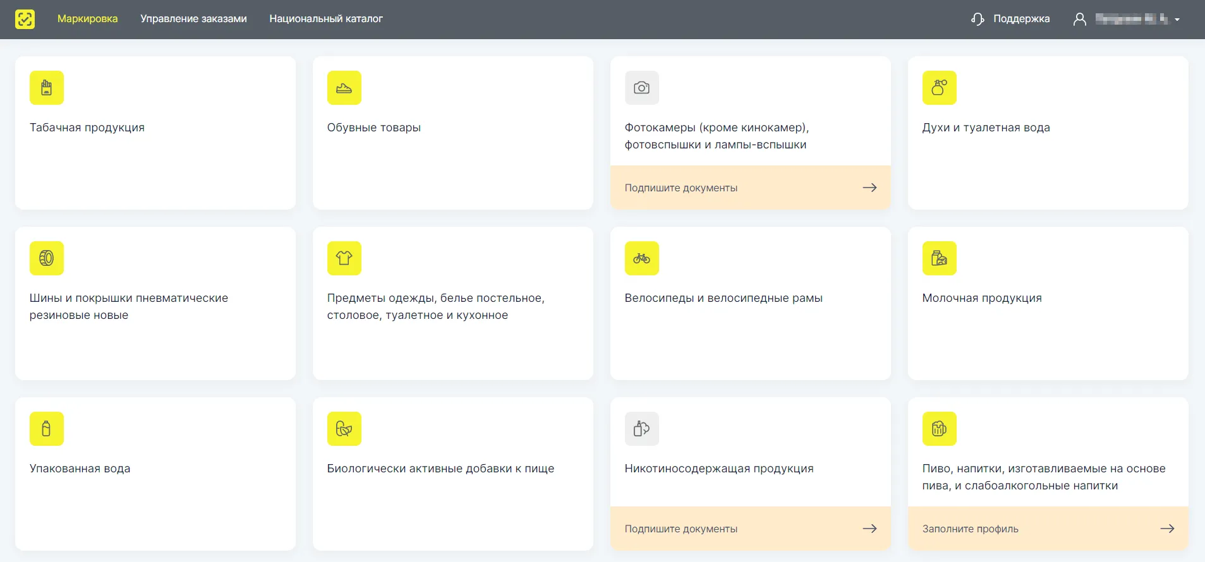Click the tires category icon
Image resolution: width=1205 pixels, height=562 pixels.
click(47, 258)
